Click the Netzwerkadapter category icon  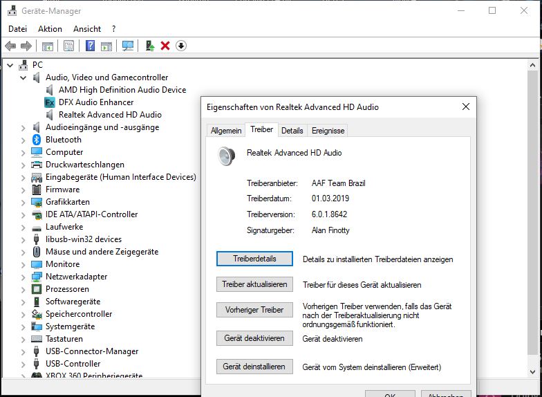(37, 277)
